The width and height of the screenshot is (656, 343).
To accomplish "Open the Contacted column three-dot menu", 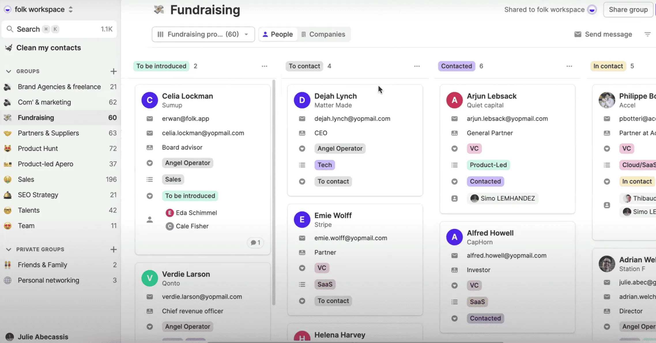I will [569, 66].
